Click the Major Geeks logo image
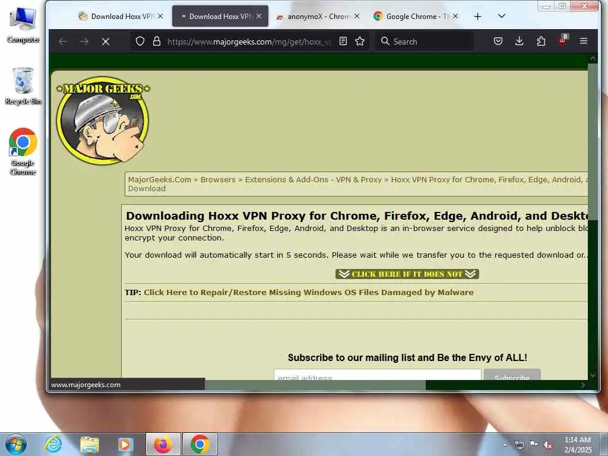Viewport: 608px width, 456px height. pos(103,120)
